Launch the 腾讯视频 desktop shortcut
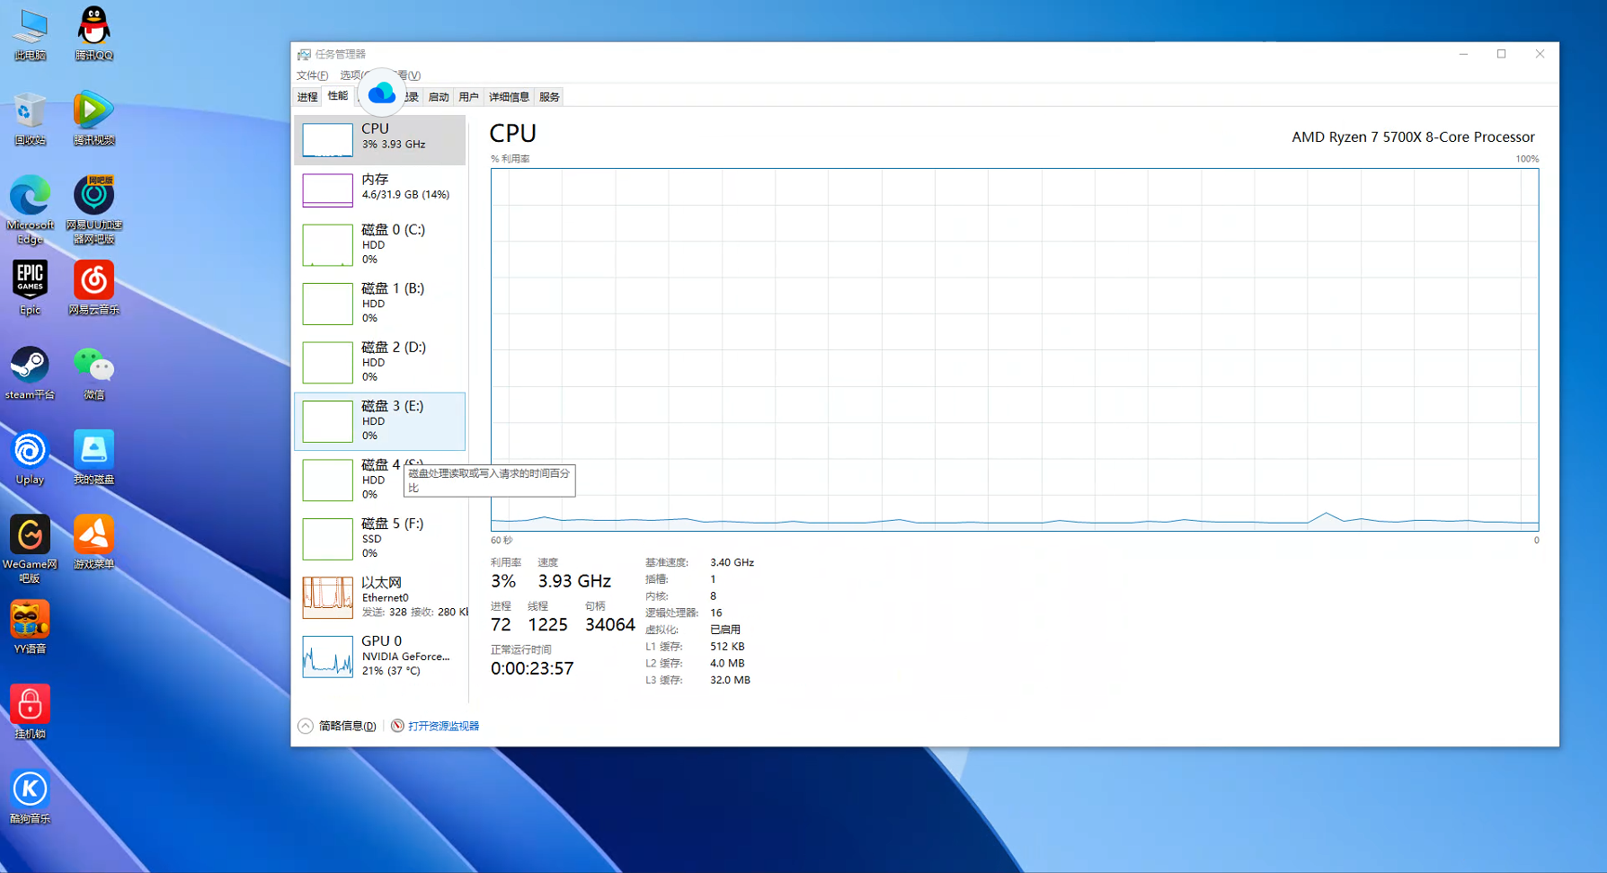 click(93, 119)
